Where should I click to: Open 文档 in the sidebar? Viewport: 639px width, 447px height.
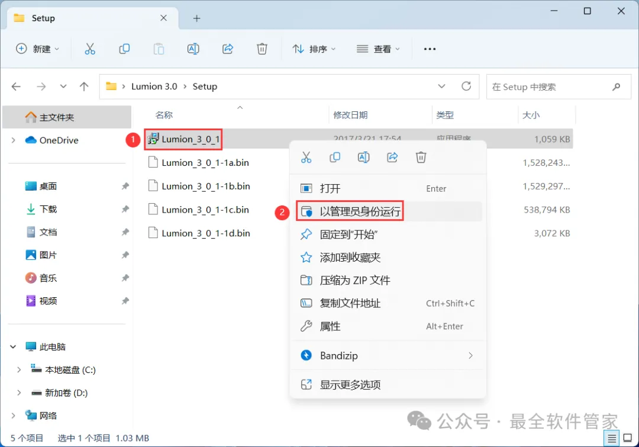point(48,232)
